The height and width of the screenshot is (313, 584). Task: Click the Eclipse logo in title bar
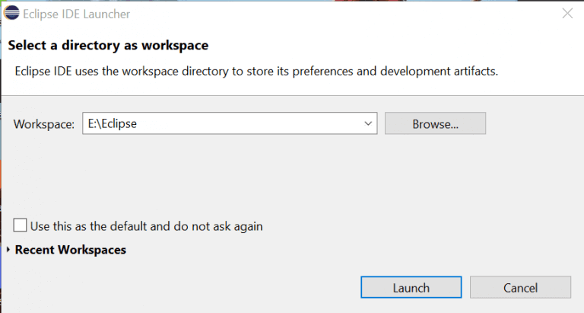[x=11, y=13]
